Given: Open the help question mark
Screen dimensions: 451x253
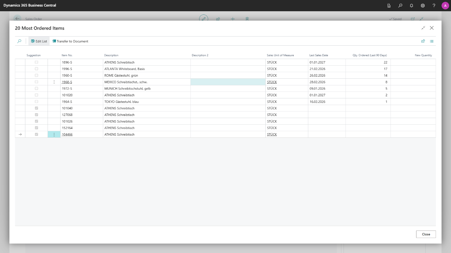Looking at the screenshot, I should click(x=434, y=6).
